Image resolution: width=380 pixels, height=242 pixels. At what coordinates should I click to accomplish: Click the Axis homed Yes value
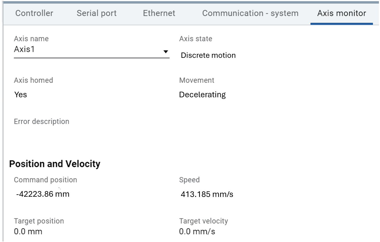tap(21, 95)
